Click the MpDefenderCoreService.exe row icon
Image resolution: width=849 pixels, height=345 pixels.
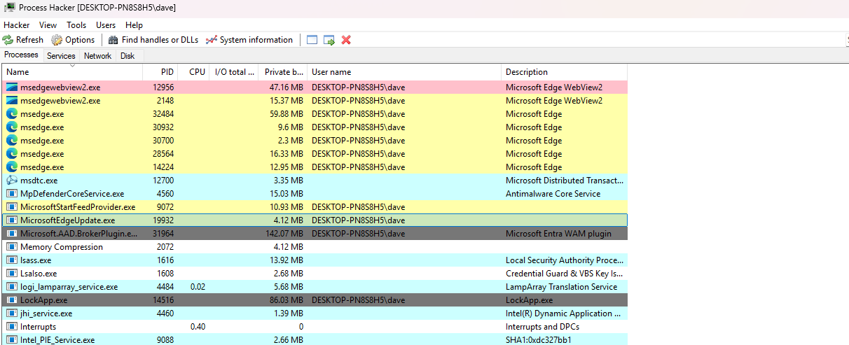point(12,194)
